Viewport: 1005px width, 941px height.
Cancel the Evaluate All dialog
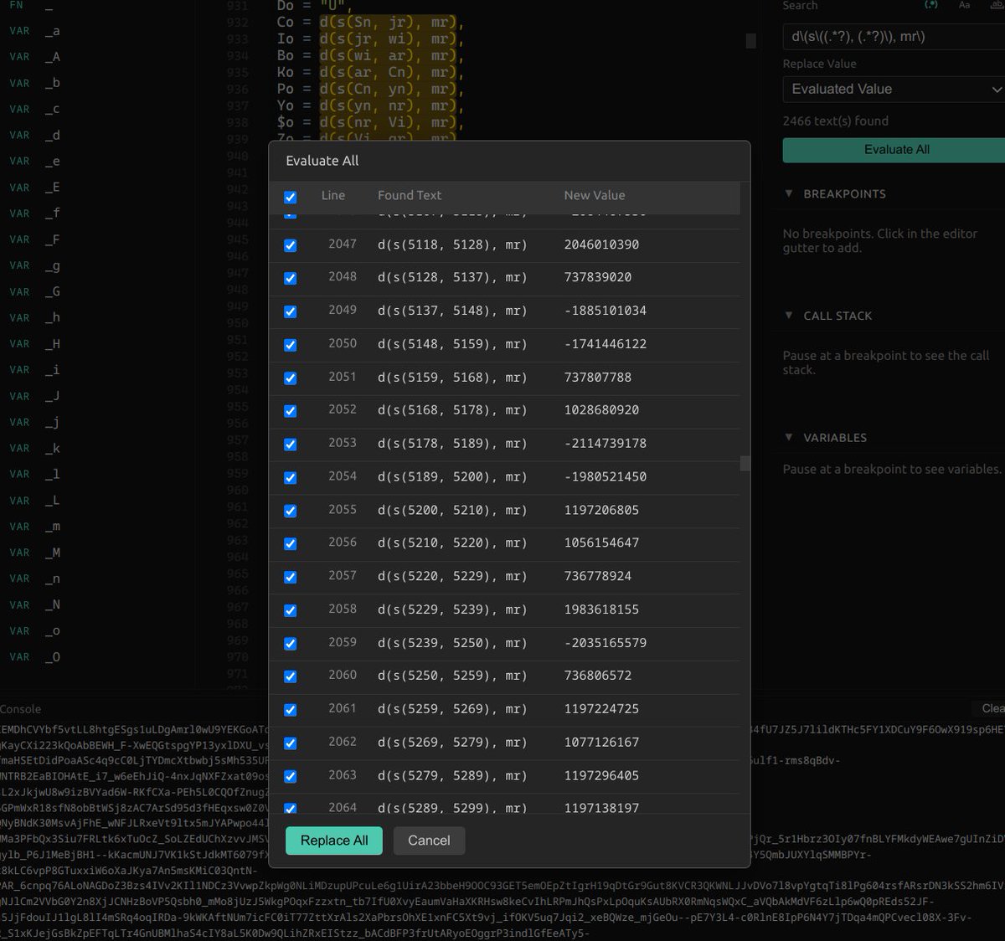[429, 841]
